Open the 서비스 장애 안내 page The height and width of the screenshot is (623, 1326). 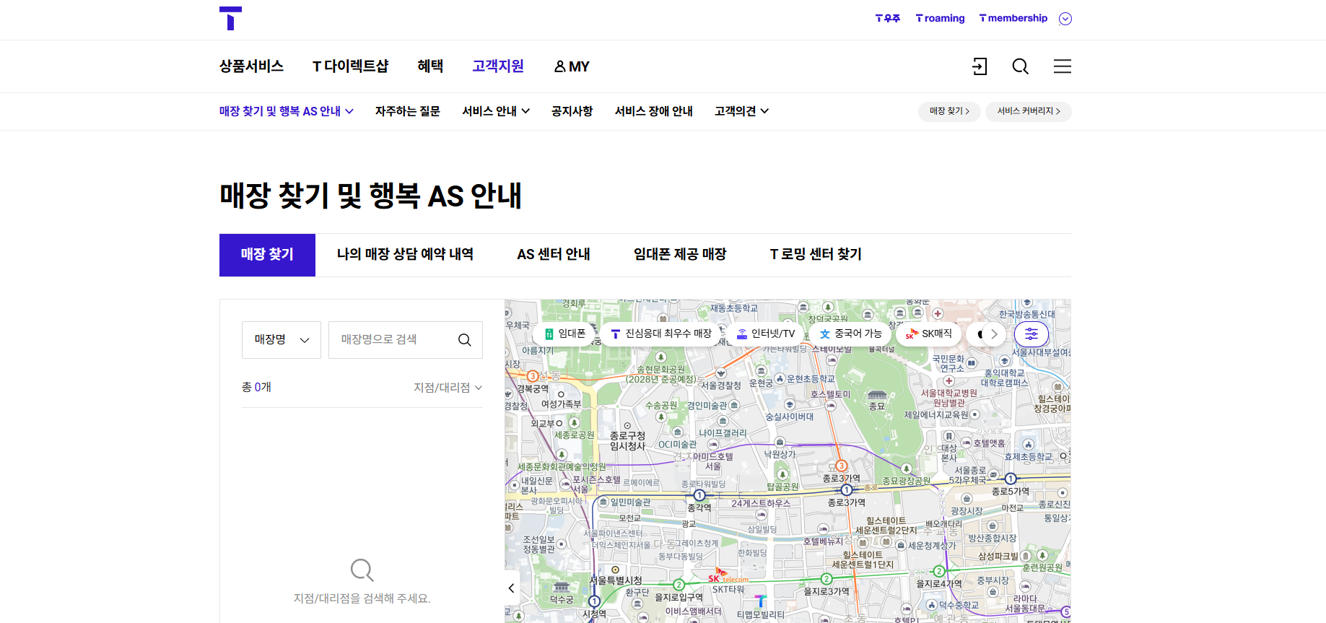(x=653, y=111)
